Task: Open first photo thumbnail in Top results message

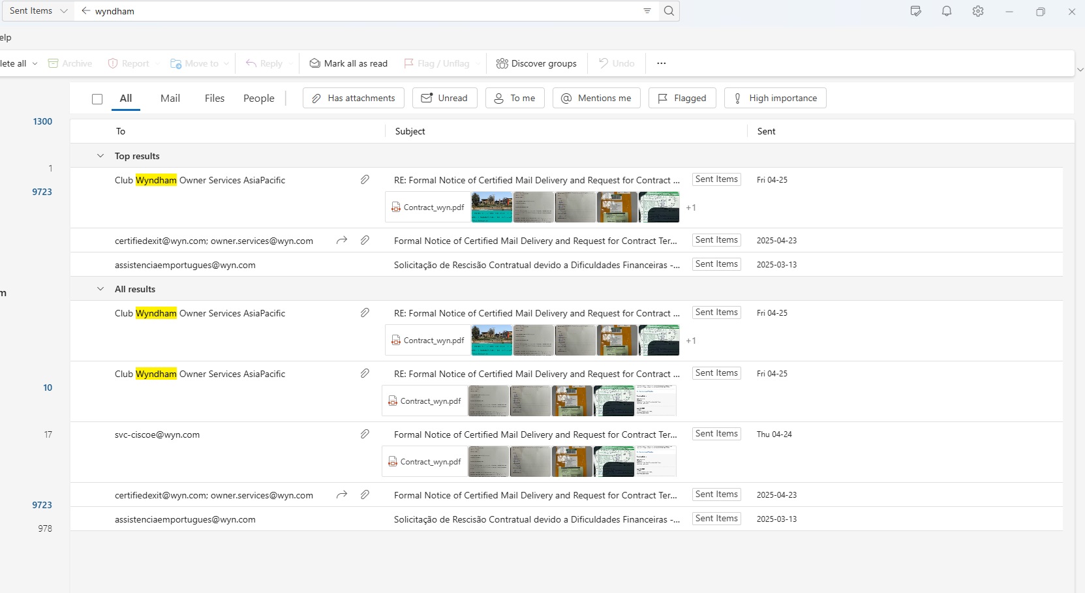Action: (492, 207)
